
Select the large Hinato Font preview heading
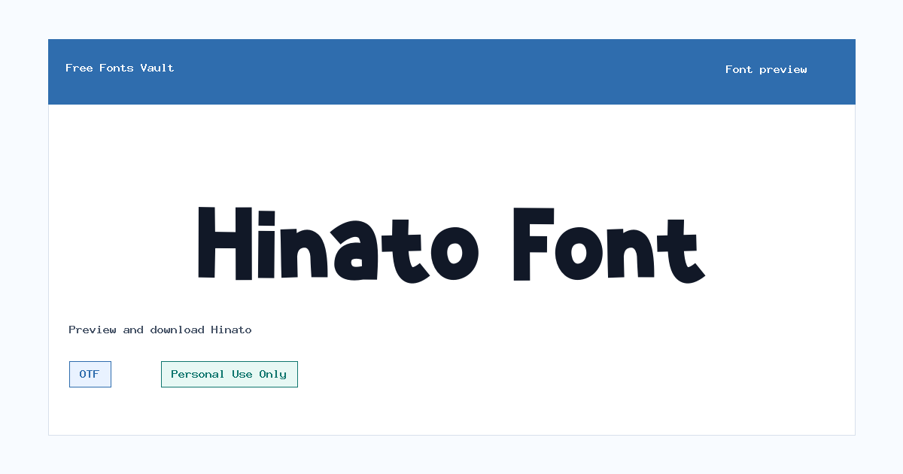click(451, 245)
